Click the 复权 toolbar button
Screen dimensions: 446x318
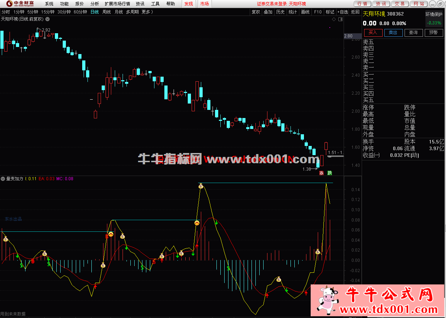(256, 12)
